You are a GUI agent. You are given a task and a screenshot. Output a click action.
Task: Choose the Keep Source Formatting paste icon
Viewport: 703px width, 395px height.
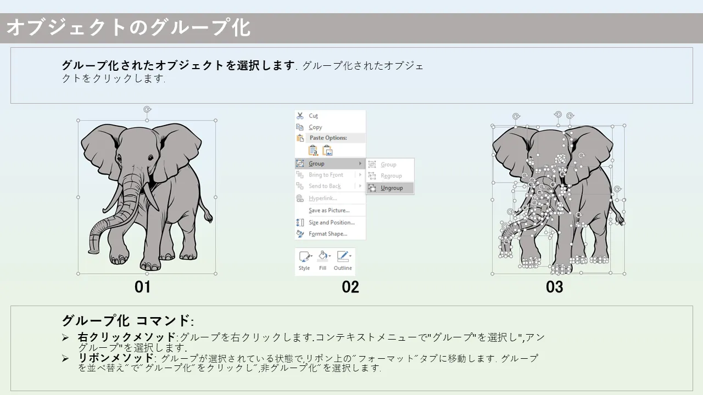(x=313, y=150)
